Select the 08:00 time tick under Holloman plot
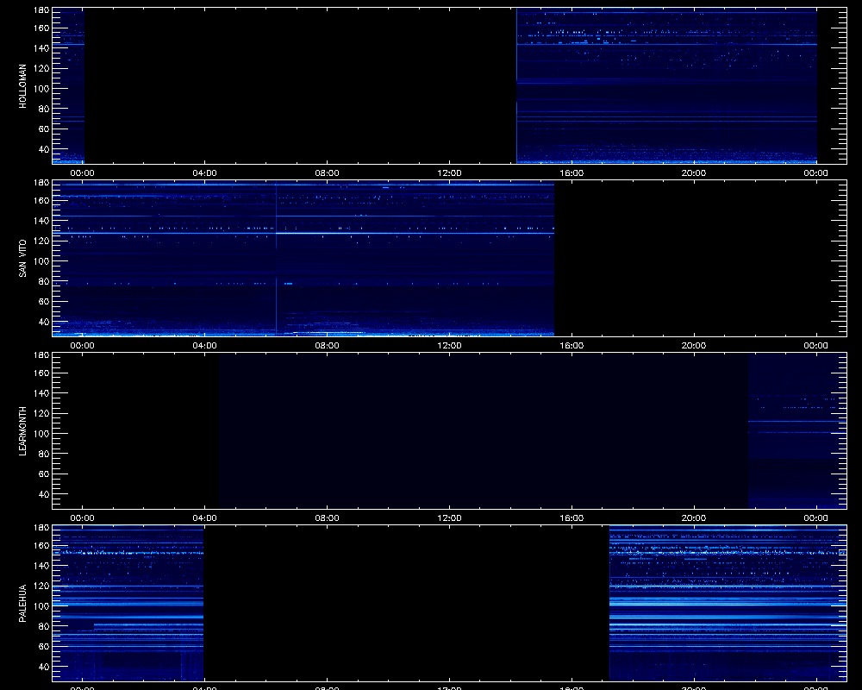 coord(327,172)
